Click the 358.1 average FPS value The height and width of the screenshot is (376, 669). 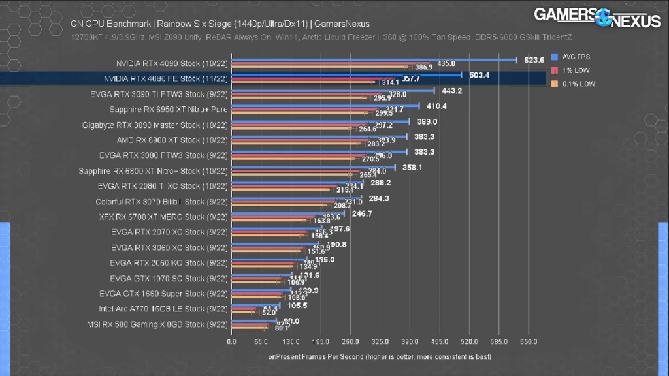click(x=412, y=168)
